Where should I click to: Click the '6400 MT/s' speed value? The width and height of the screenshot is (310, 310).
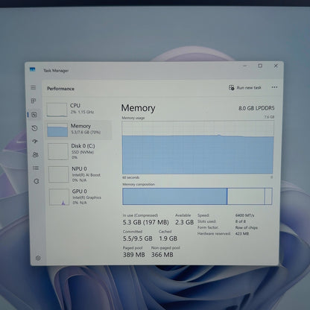(x=244, y=215)
